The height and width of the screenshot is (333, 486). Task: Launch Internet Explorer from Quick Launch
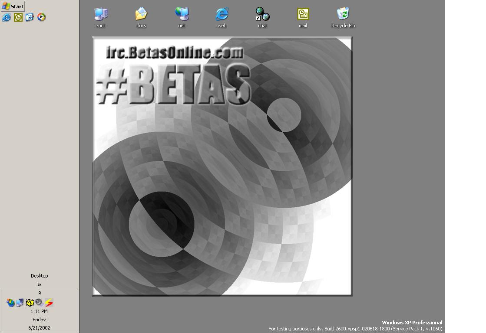tap(7, 17)
